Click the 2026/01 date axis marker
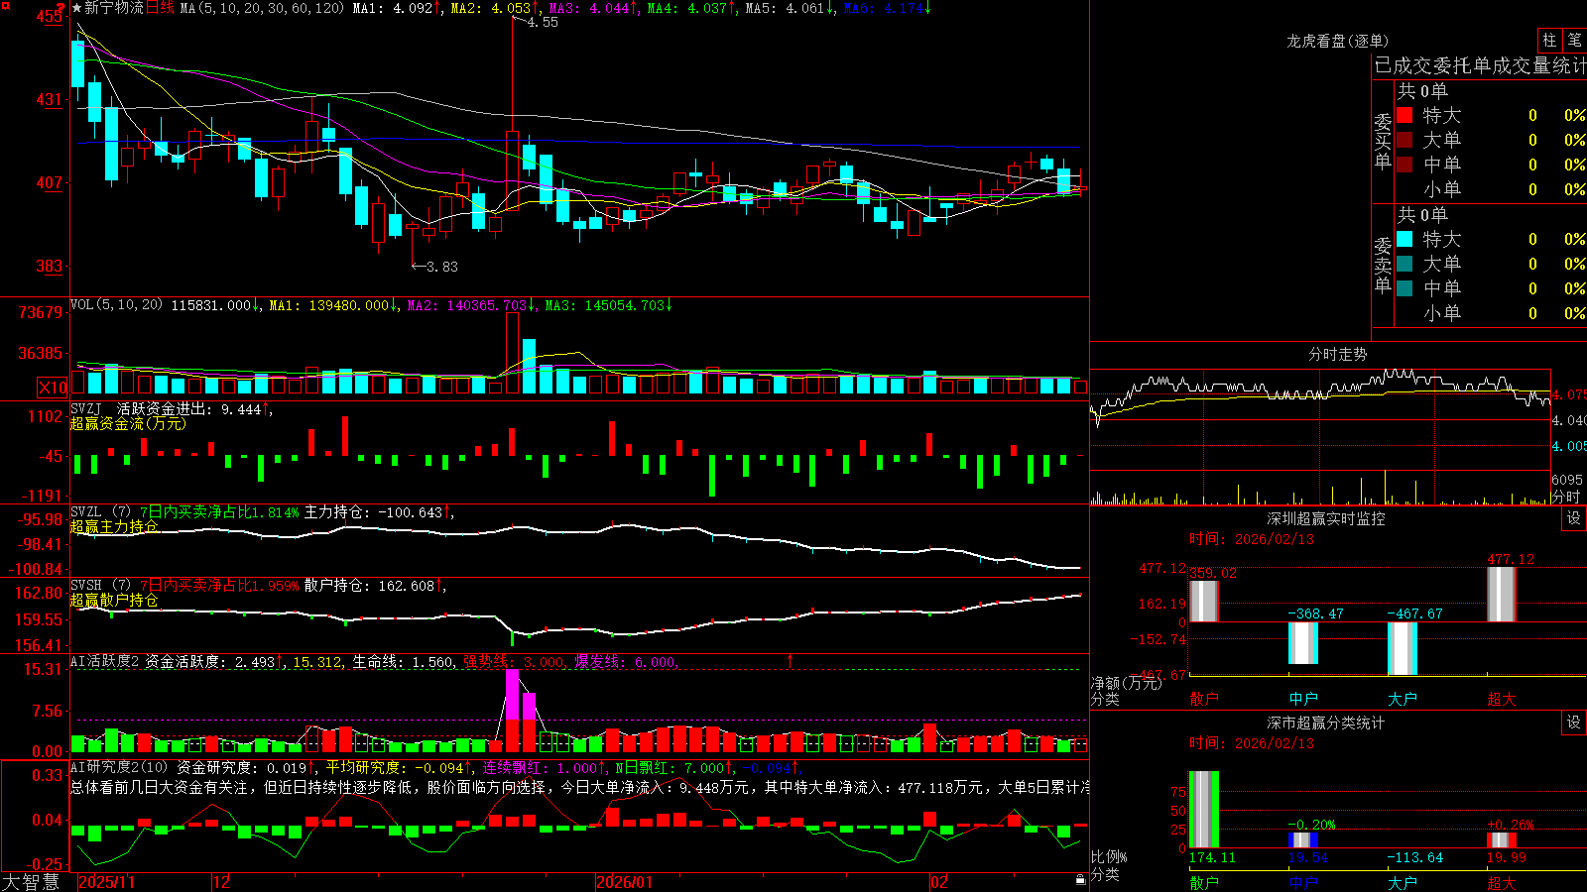The image size is (1587, 892). [624, 882]
